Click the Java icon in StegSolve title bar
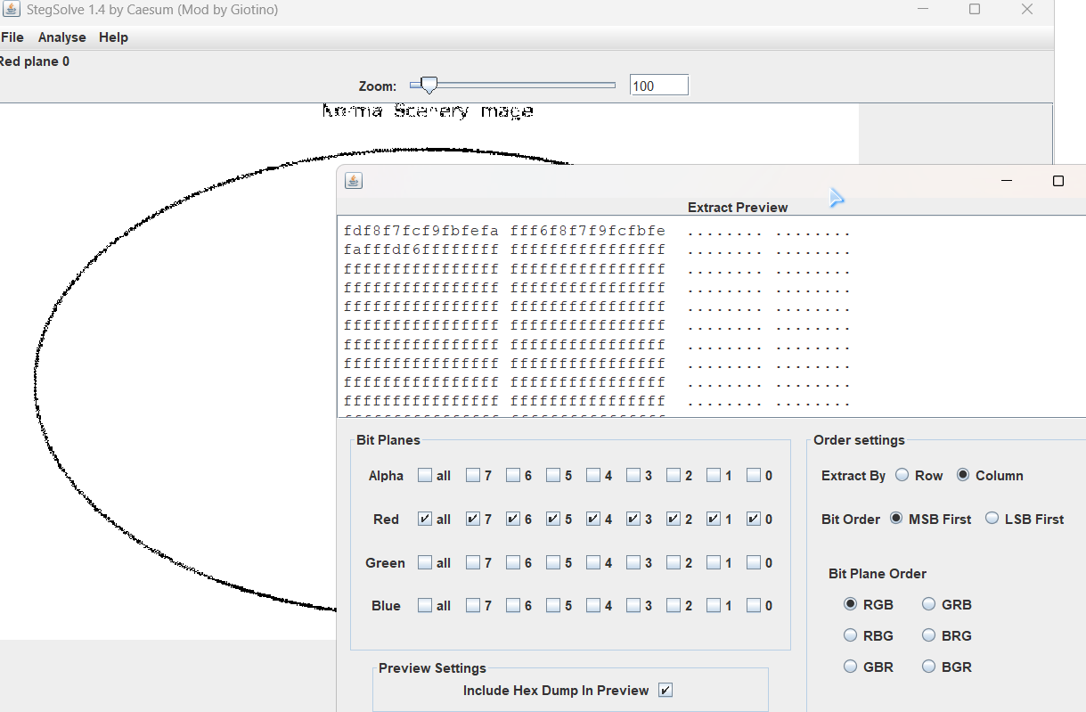The height and width of the screenshot is (712, 1086). coord(11,10)
